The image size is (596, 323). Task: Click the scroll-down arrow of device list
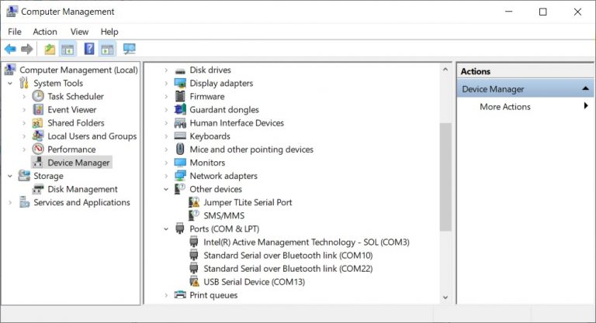(x=445, y=297)
